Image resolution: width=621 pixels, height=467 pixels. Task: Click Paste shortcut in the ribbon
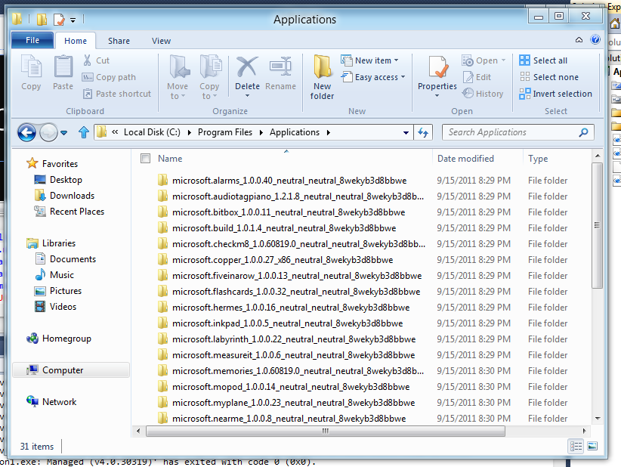tap(117, 94)
